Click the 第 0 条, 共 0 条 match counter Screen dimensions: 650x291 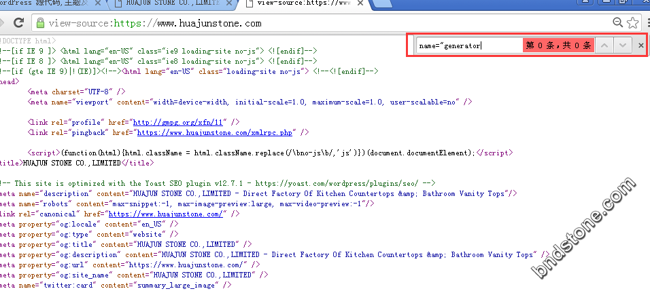coord(558,45)
